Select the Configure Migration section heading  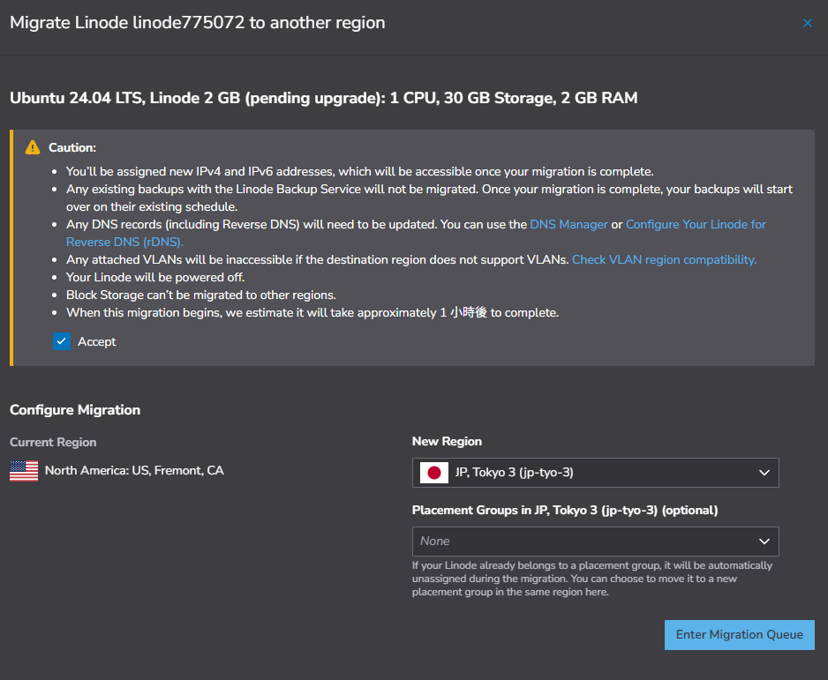74,409
